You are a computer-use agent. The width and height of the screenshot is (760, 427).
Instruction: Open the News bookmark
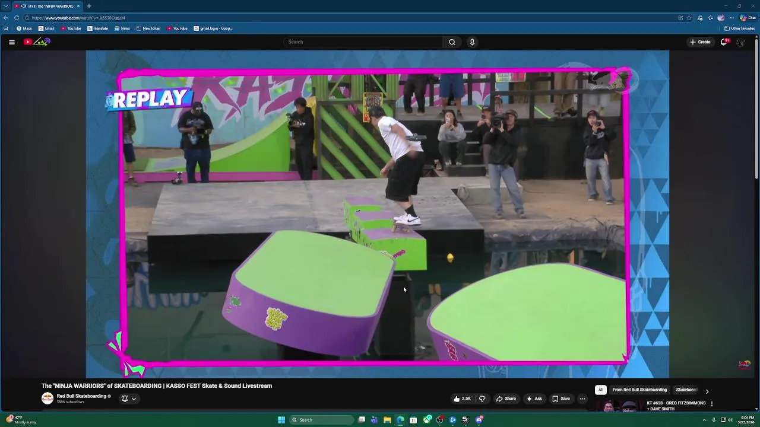(x=122, y=28)
